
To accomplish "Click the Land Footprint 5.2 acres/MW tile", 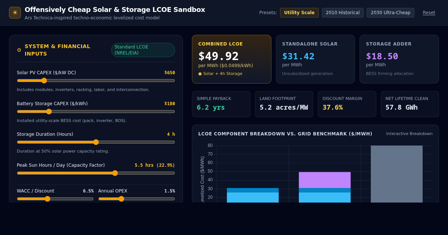I will pyautogui.click(x=284, y=104).
